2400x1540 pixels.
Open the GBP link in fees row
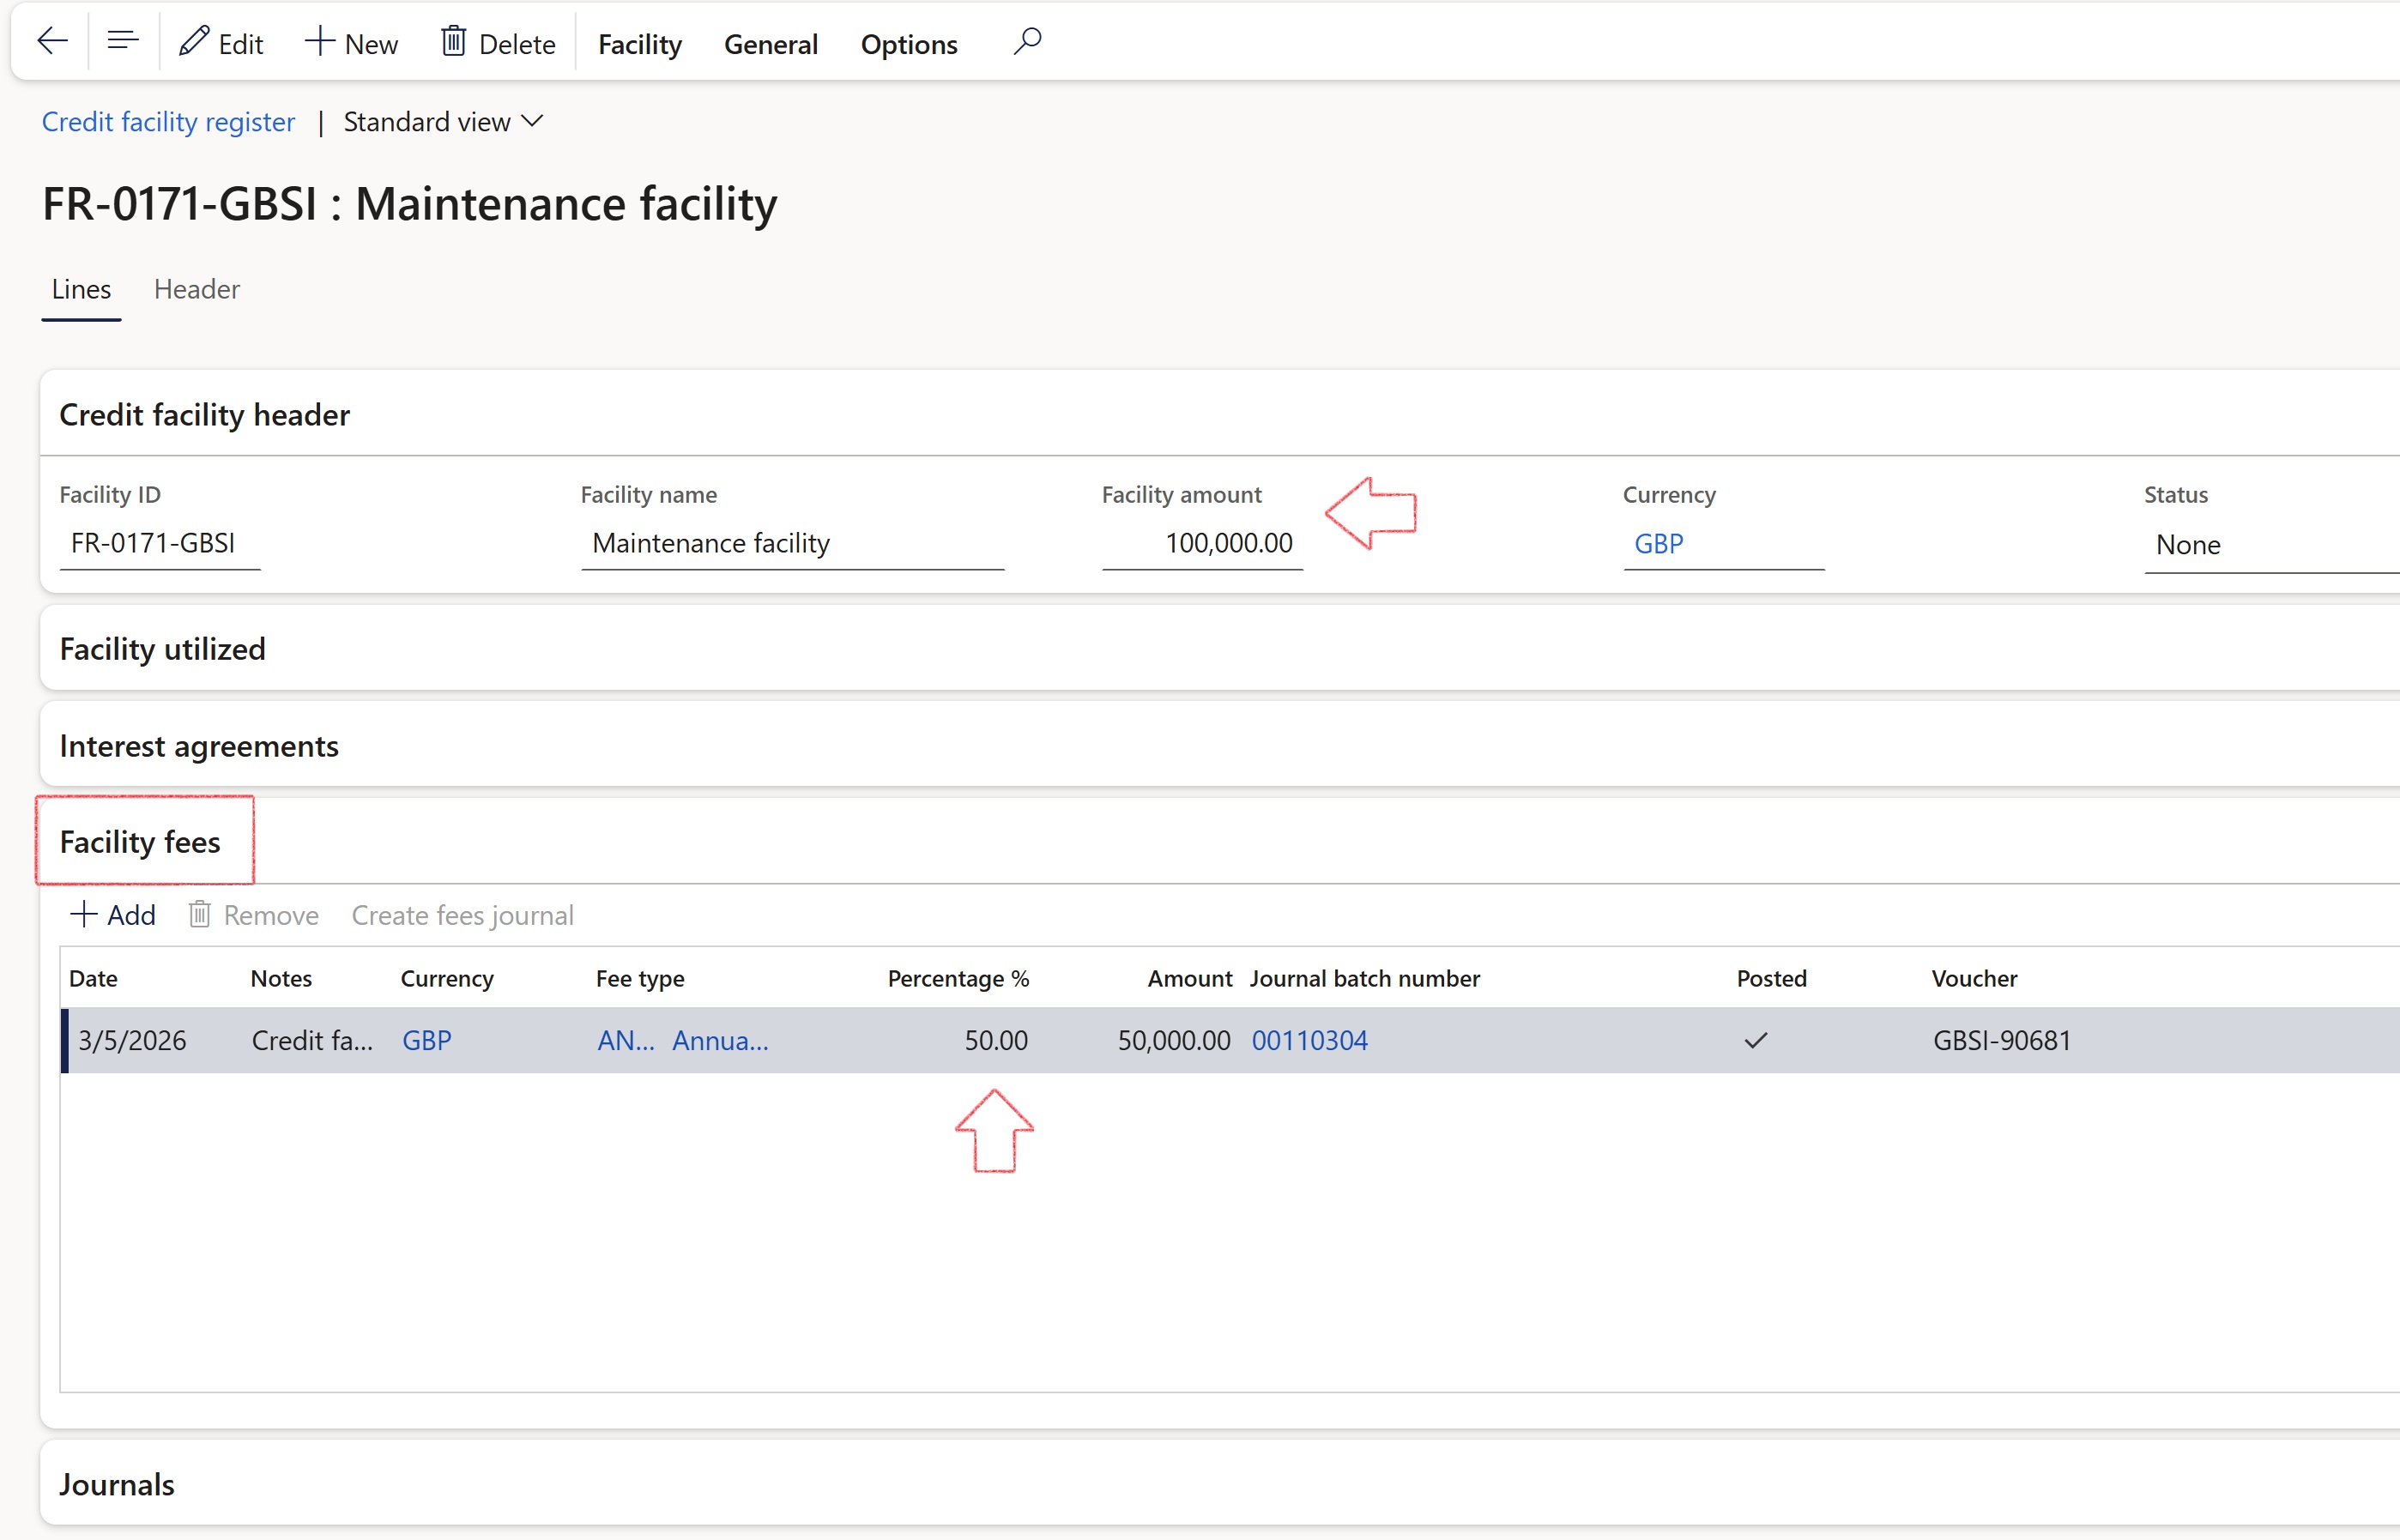tap(427, 1040)
